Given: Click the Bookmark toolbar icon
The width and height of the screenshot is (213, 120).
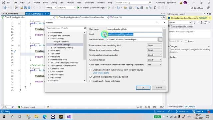Looking at the screenshot, I should pos(155,8).
